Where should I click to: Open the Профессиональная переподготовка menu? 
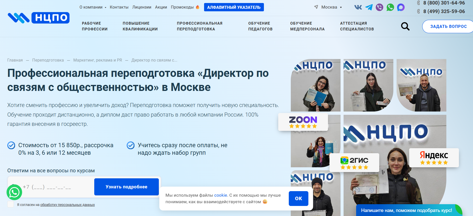click(200, 26)
